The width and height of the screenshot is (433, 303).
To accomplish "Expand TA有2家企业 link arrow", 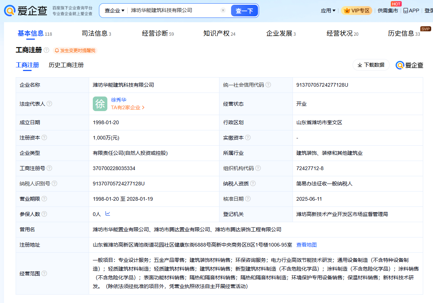I will (x=143, y=108).
